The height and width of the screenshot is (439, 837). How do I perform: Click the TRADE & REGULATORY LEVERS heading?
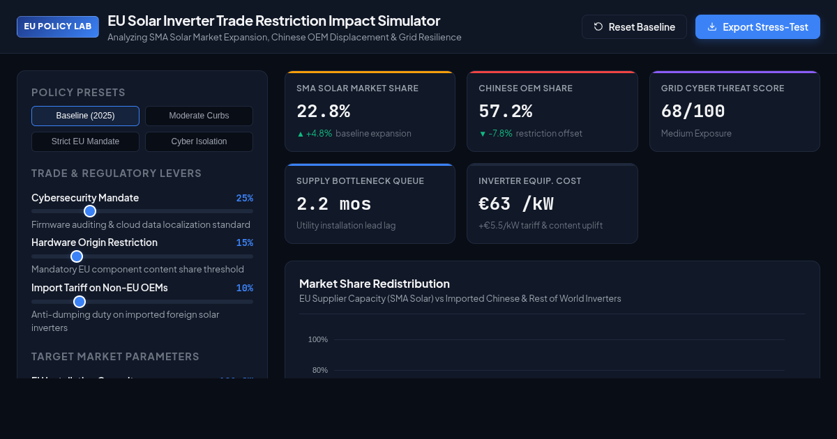click(116, 173)
